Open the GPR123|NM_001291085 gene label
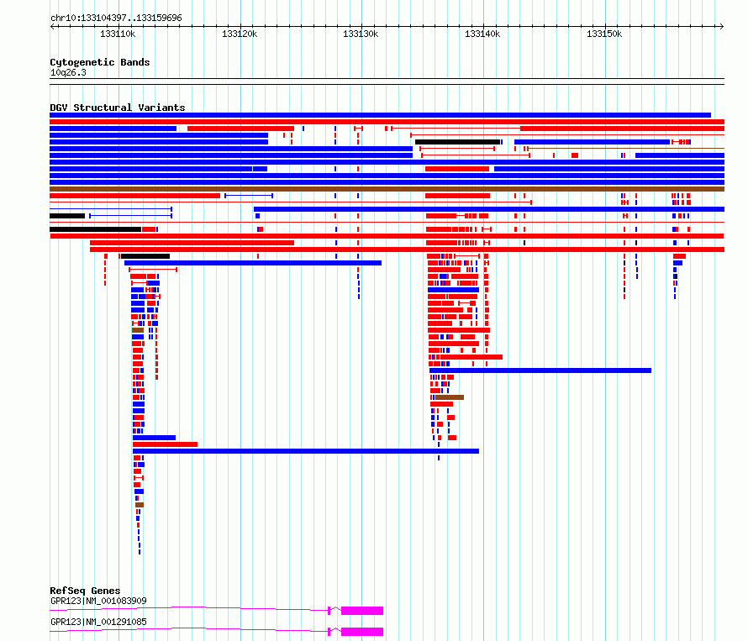 [x=98, y=622]
